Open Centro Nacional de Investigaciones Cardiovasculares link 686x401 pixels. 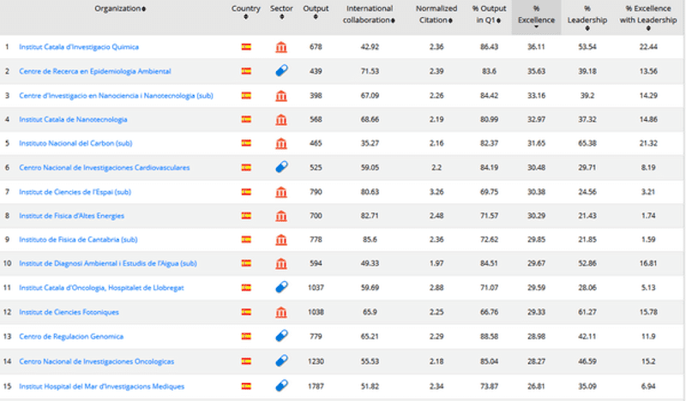pyautogui.click(x=104, y=167)
